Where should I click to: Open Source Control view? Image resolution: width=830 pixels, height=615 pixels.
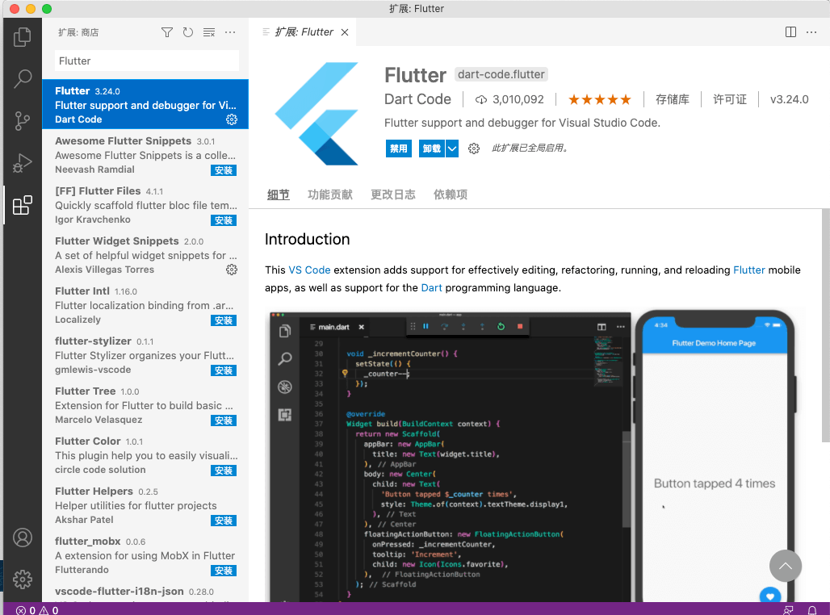coord(23,121)
